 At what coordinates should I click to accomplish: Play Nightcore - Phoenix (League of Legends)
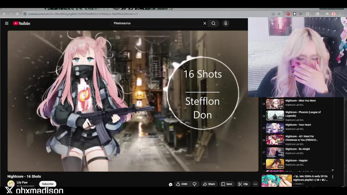303,114
